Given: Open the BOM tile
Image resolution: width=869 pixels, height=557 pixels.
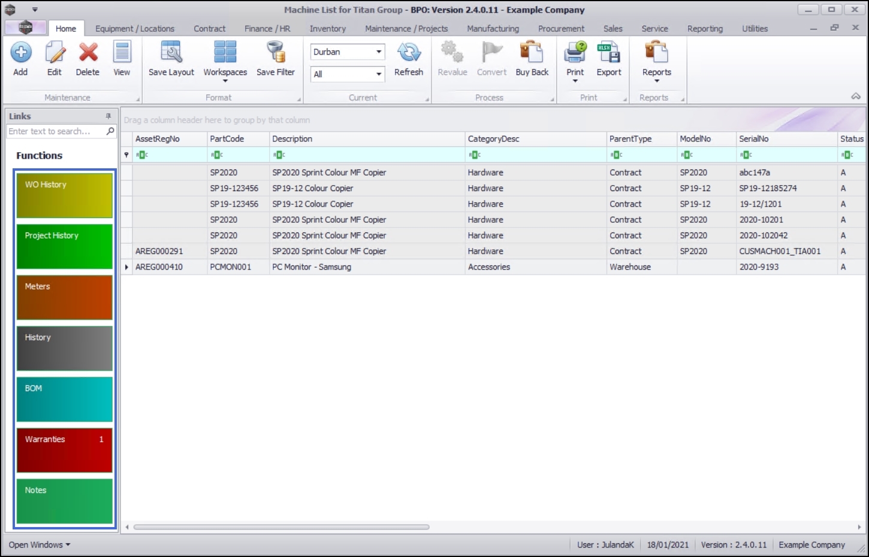Looking at the screenshot, I should [x=65, y=399].
